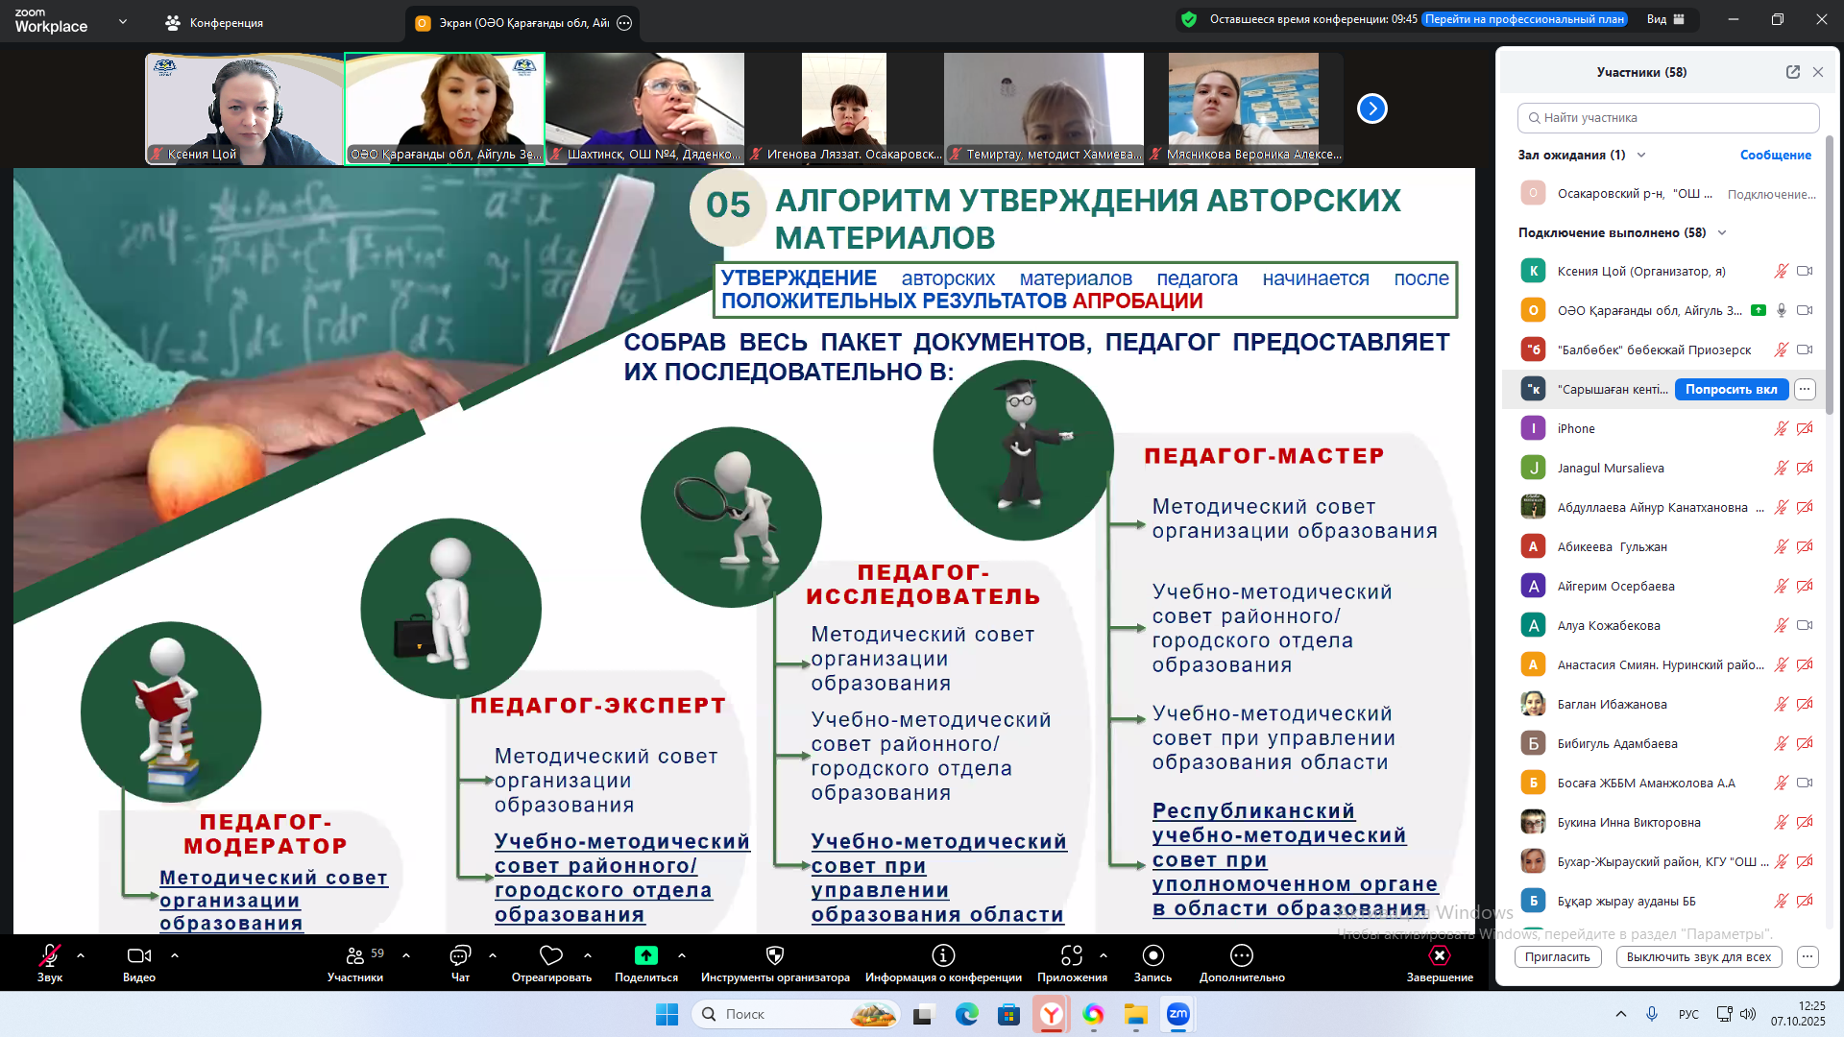Open the Reactions heart icon

(x=551, y=955)
